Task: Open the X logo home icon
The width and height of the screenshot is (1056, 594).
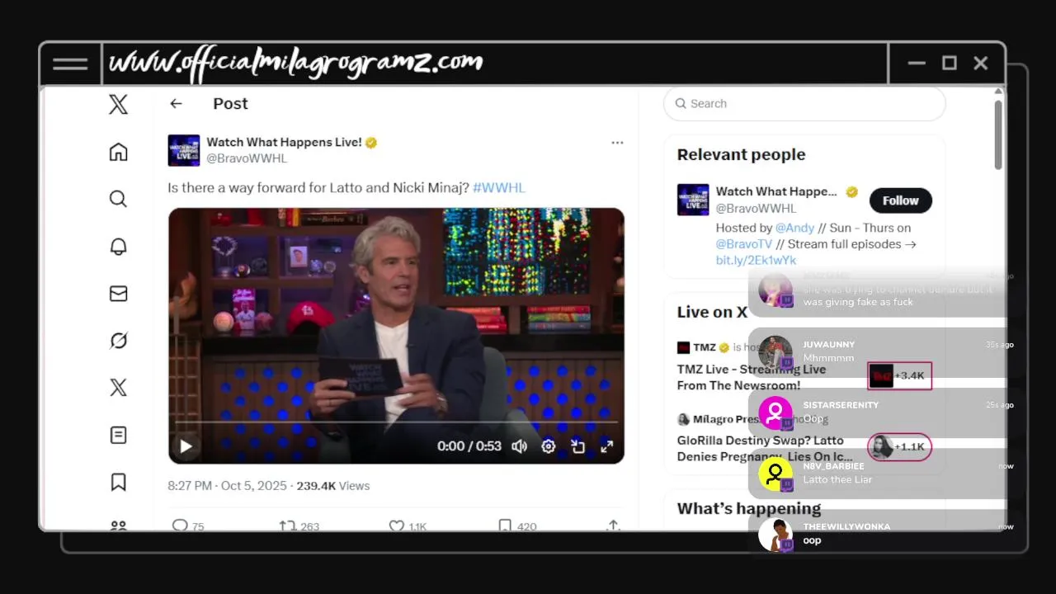Action: click(118, 104)
